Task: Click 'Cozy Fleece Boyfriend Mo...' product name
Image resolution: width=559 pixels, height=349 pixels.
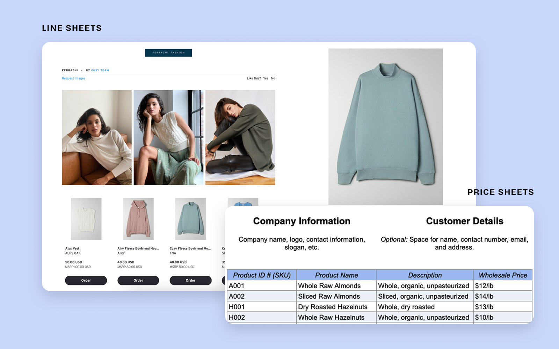Action: click(x=190, y=248)
